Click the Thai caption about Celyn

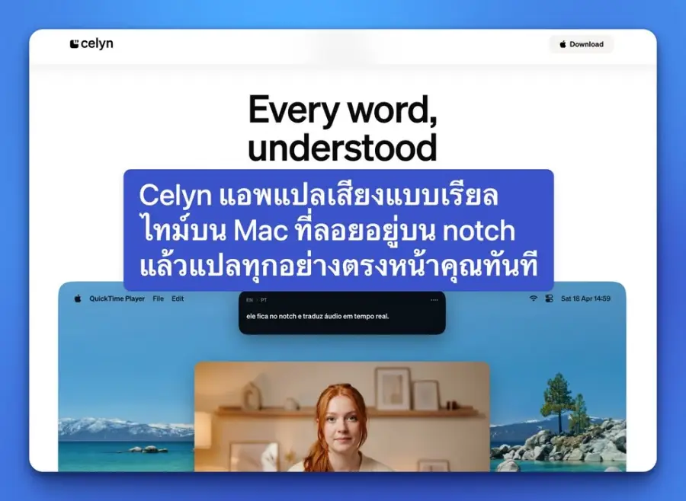(338, 231)
